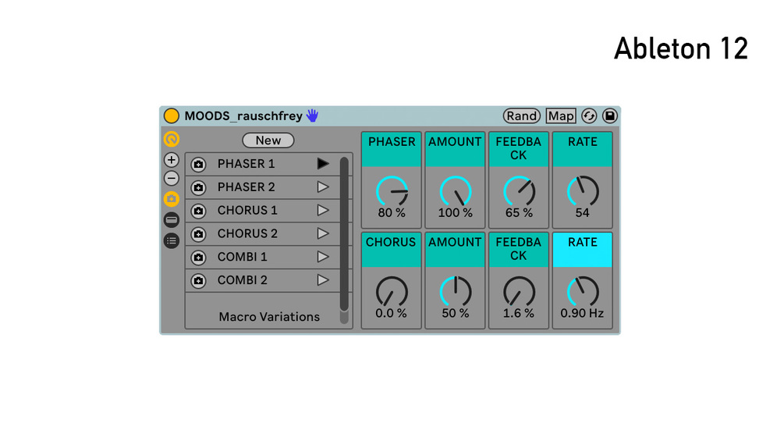The image size is (784, 441).
Task: Toggle the Show/Hide Macro Controls icon
Action: tap(172, 139)
